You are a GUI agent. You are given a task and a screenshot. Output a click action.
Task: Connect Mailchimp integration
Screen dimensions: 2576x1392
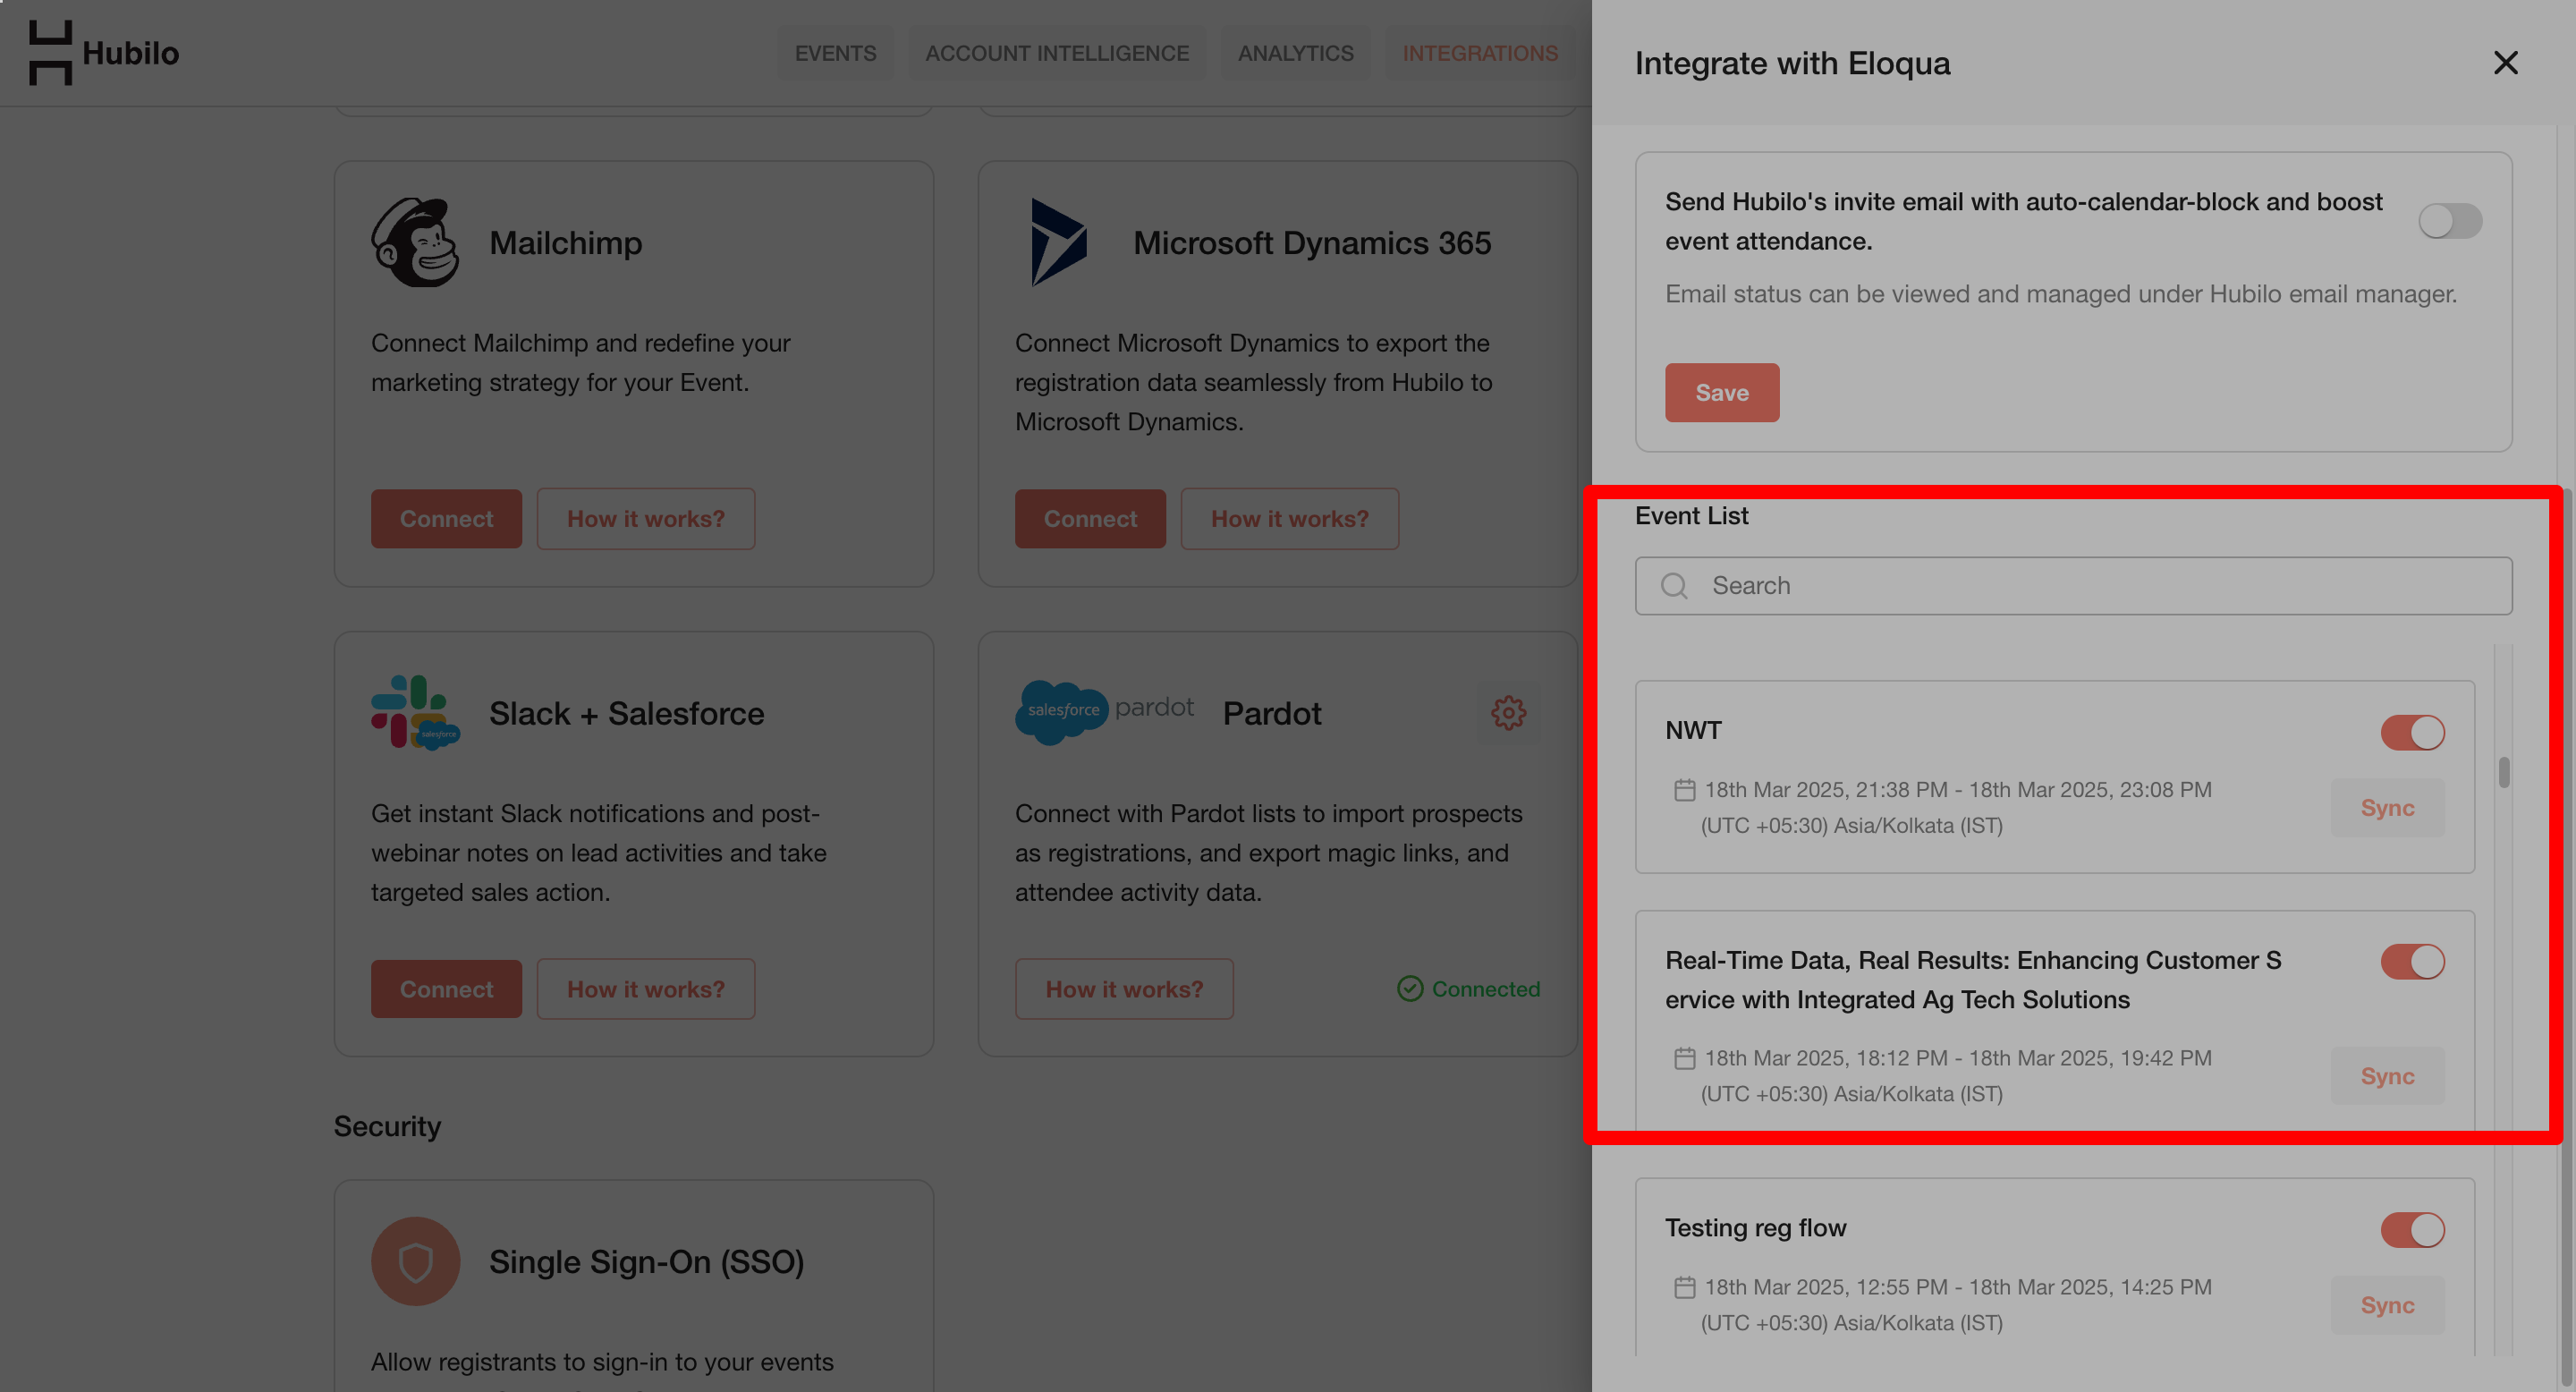point(446,519)
